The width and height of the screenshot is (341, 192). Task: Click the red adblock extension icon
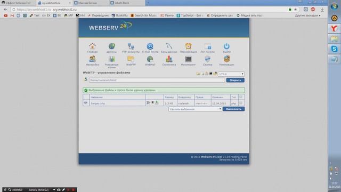[x=313, y=10]
